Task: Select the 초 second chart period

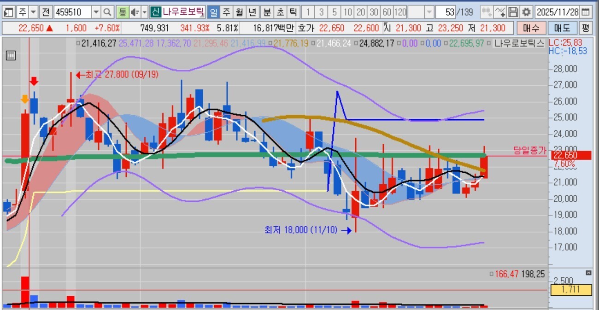Action: point(280,12)
